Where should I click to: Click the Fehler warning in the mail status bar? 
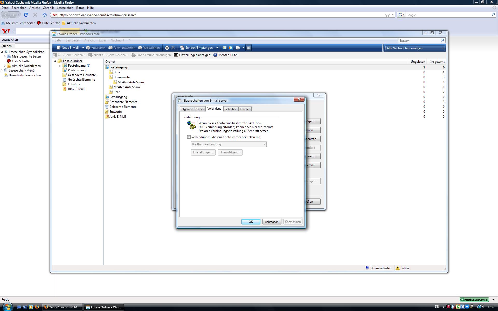pyautogui.click(x=403, y=268)
